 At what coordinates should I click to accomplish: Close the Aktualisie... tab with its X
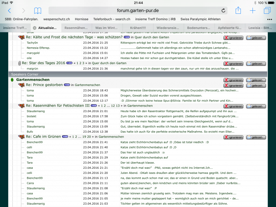pos(34,28)
